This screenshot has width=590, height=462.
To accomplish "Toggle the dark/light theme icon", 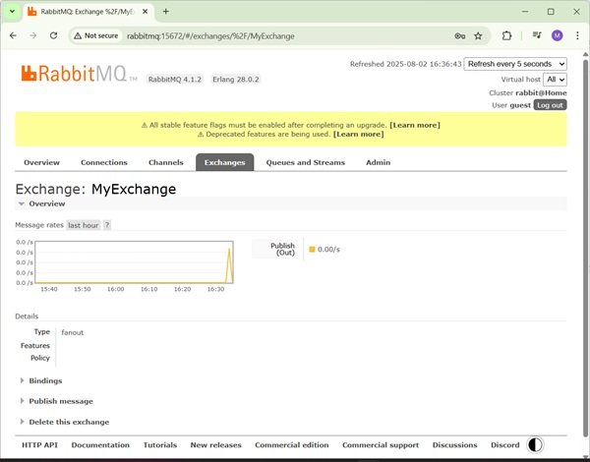I will (x=535, y=445).
